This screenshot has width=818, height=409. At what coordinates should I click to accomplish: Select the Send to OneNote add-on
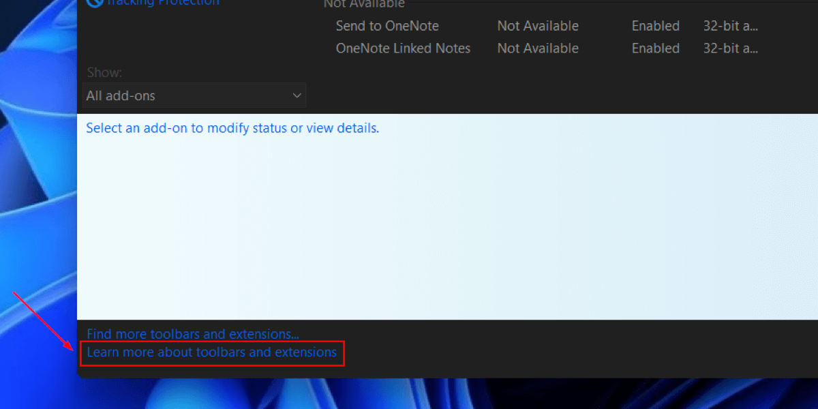pos(387,26)
